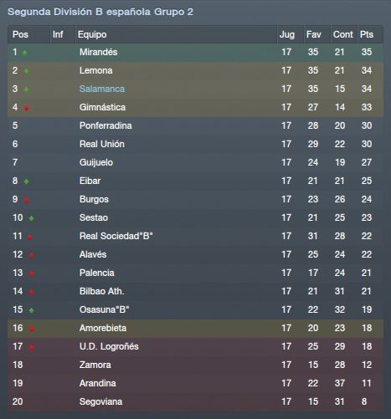Viewport: 391px width, 419px height.
Task: Click the red down arrow beside Gimnástica
Action: coord(26,108)
